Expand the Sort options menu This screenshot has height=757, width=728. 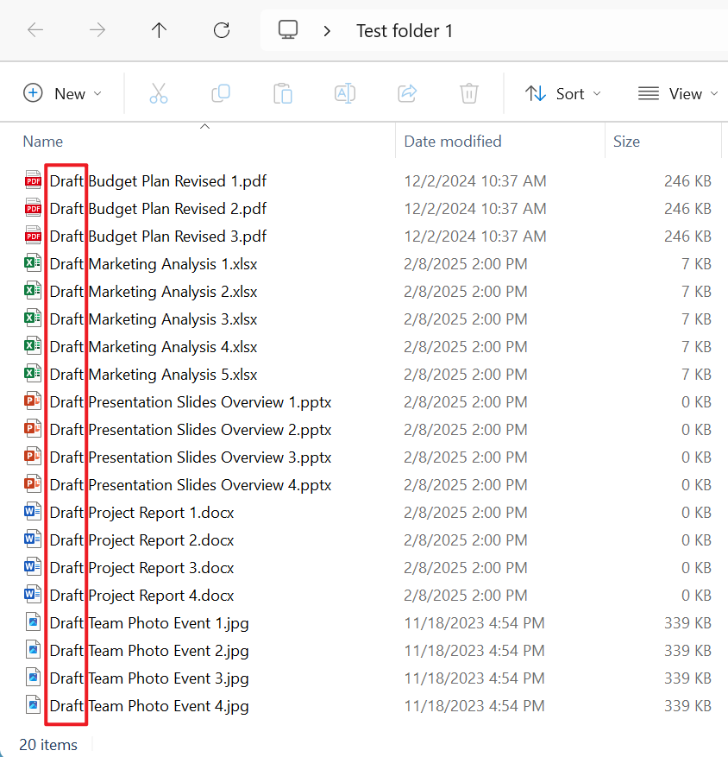point(563,94)
